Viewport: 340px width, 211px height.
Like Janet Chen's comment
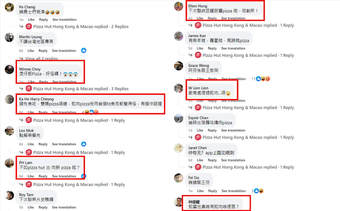coord(200,160)
